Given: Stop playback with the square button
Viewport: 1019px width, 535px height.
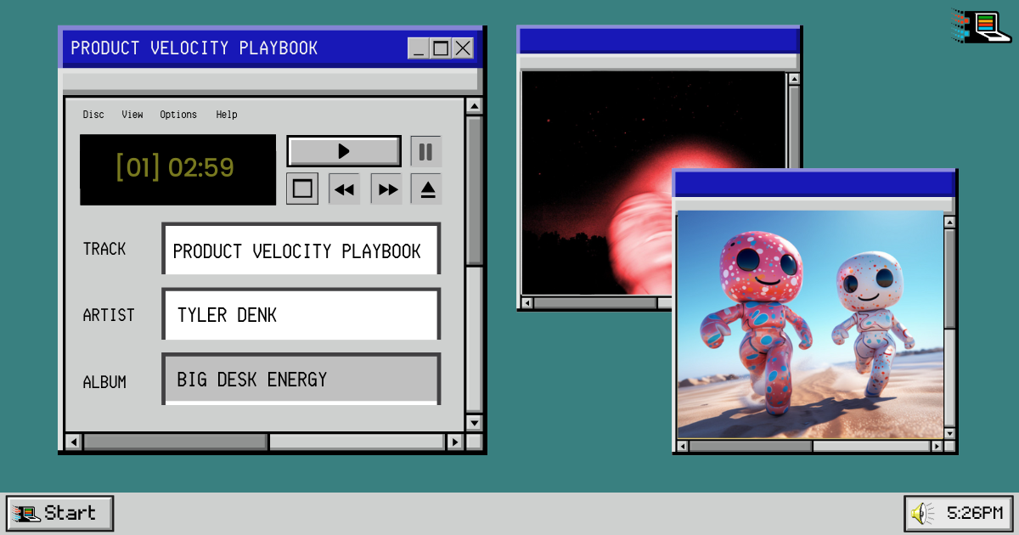Looking at the screenshot, I should point(302,189).
